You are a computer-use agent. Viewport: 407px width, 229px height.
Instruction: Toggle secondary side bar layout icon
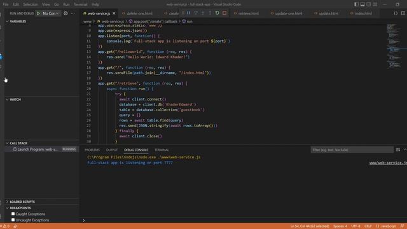coord(369,4)
